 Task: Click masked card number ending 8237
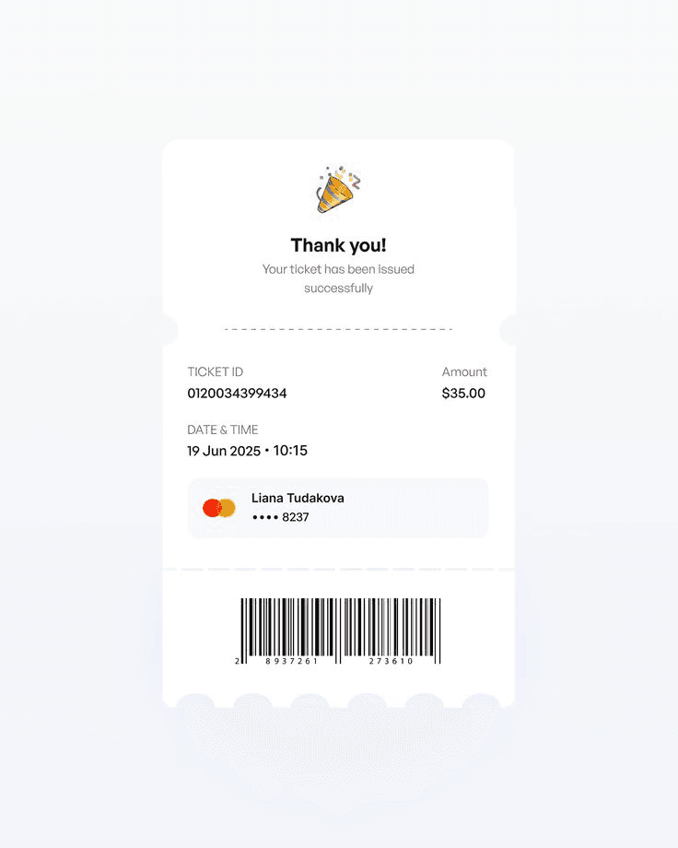(281, 518)
